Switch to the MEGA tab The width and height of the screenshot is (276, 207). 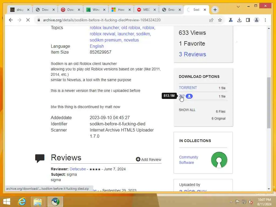click(x=146, y=10)
